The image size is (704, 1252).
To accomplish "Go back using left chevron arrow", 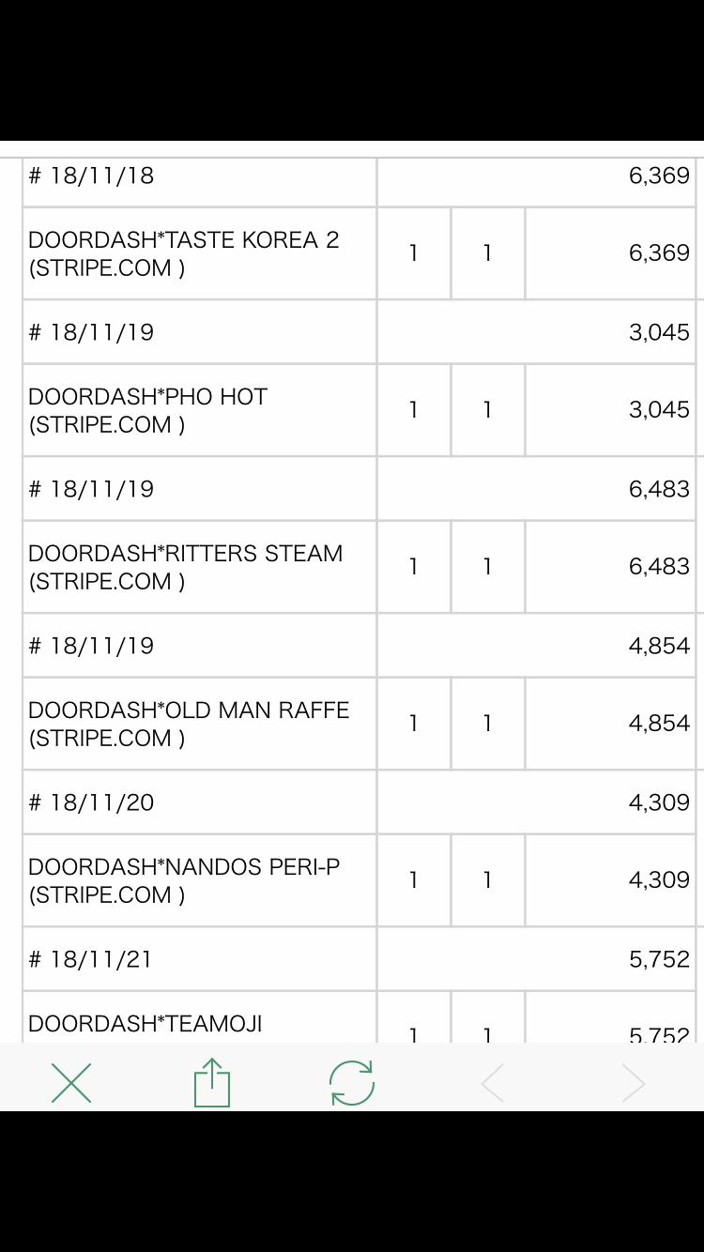I will (493, 1084).
